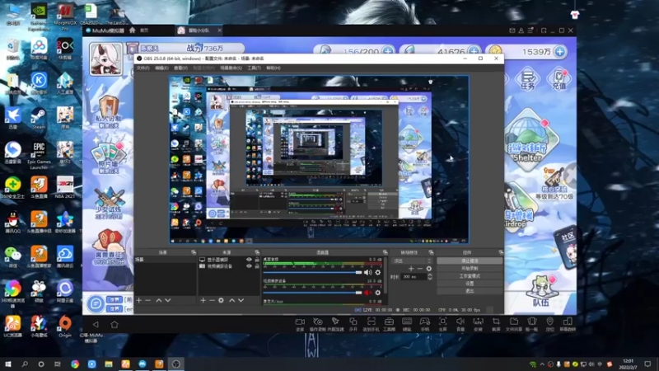This screenshot has width=659, height=371.
Task: Click the fourth button in OBS Controls panel
Action: click(470, 284)
